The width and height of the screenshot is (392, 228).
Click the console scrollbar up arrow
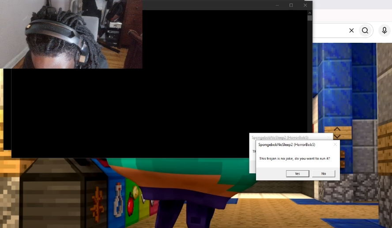[310, 13]
